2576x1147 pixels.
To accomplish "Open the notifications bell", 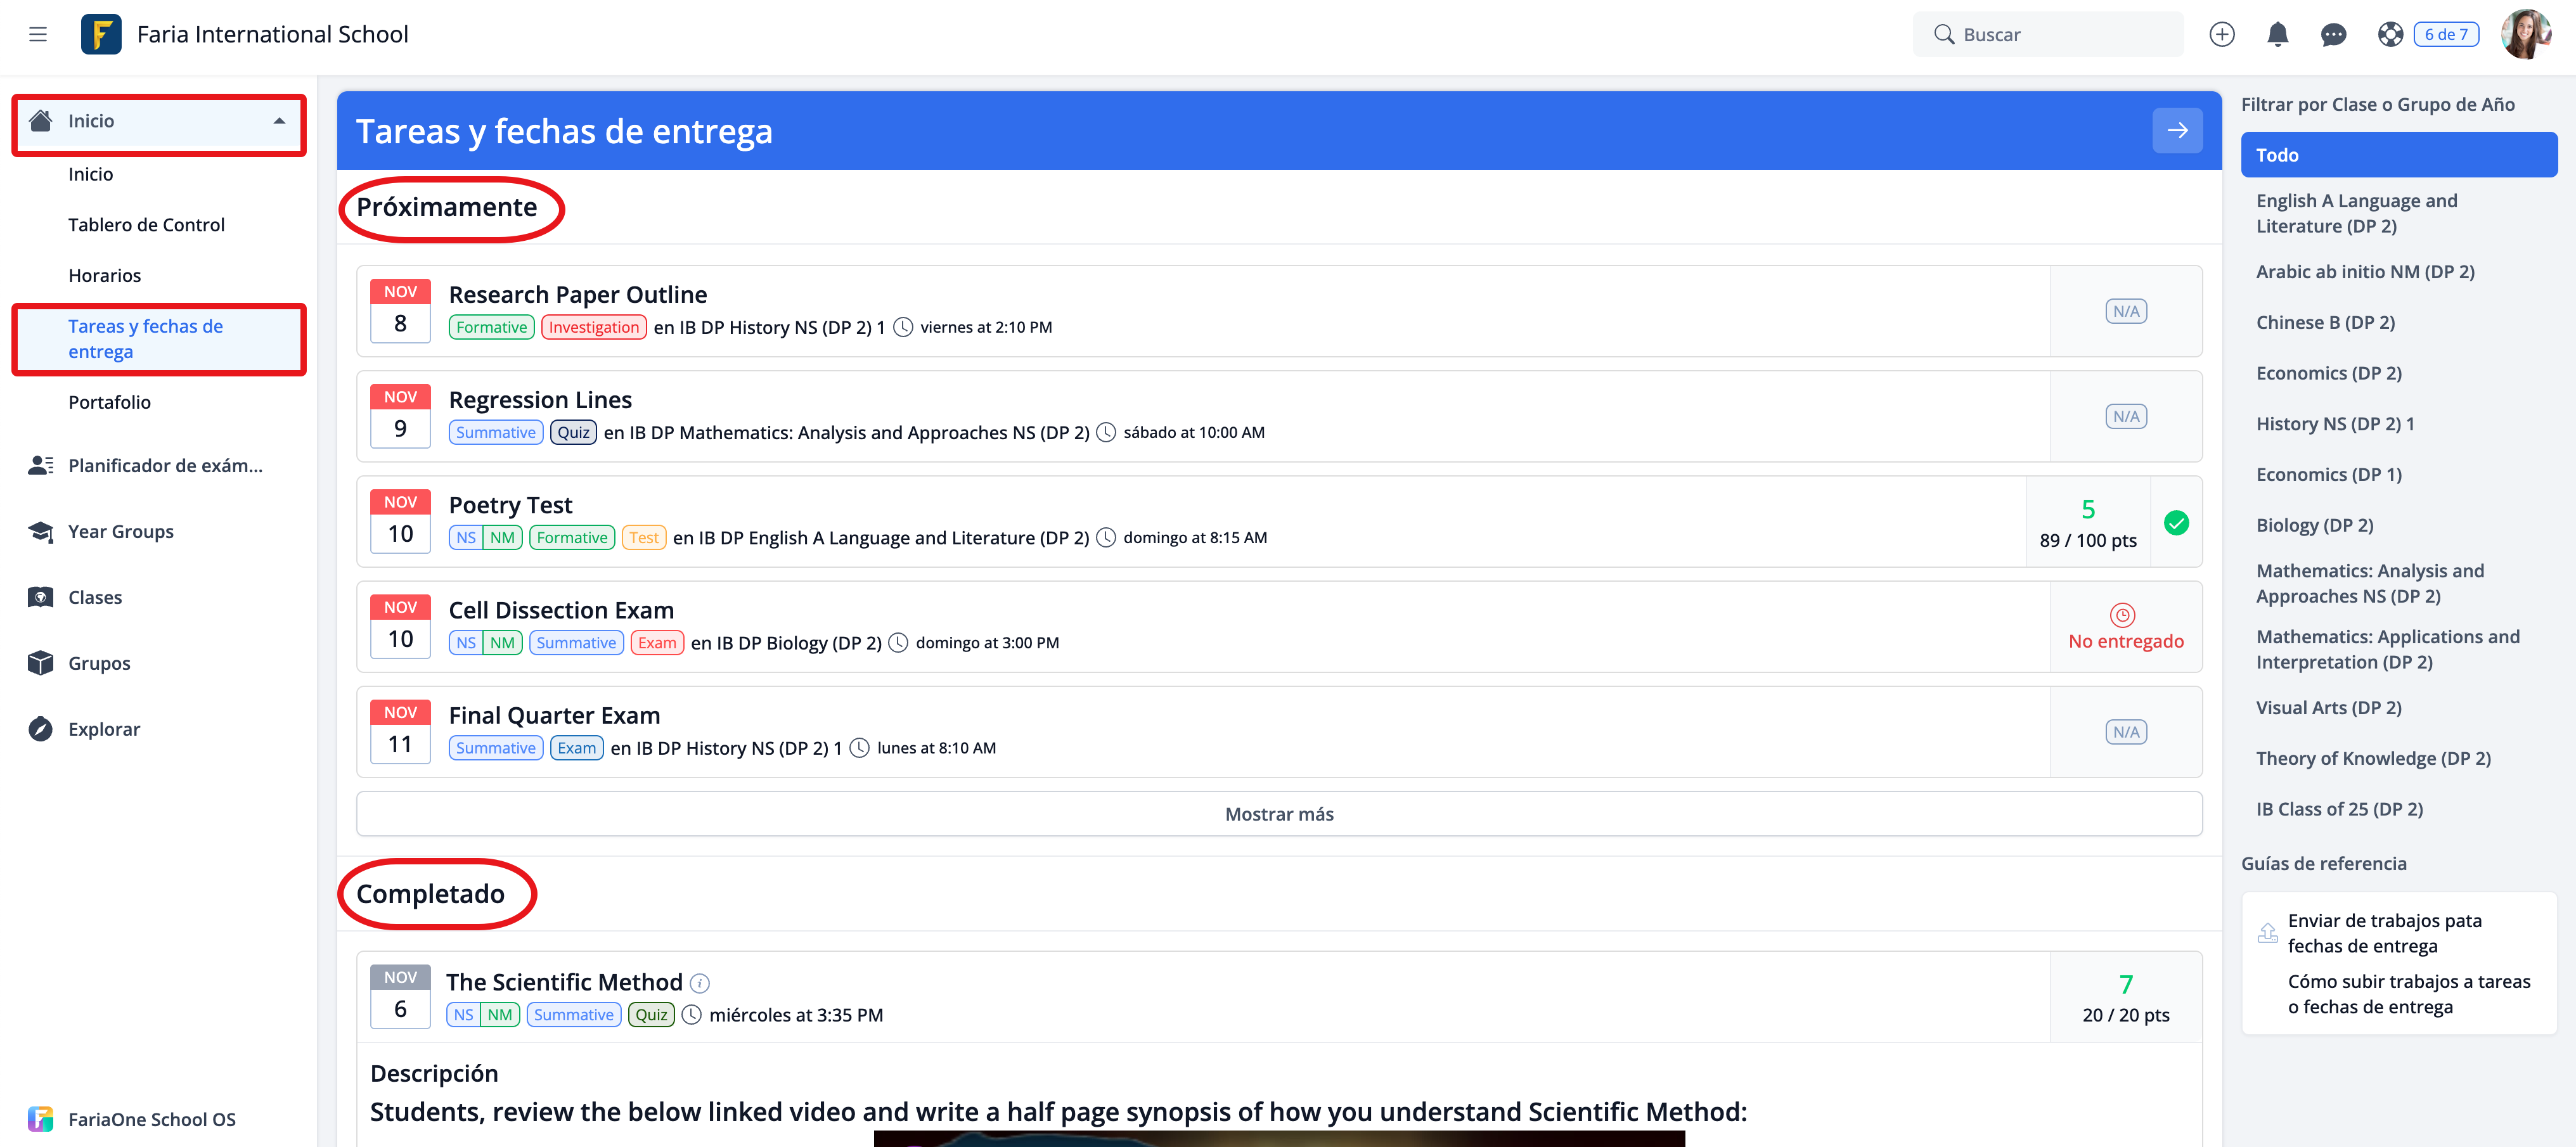I will tap(2277, 34).
